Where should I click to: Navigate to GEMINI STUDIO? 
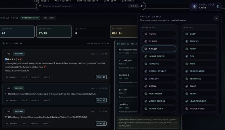[x=159, y=71]
